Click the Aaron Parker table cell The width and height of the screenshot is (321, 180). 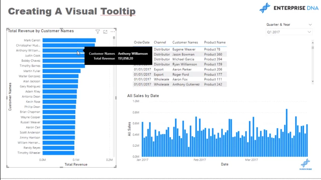pos(182,69)
